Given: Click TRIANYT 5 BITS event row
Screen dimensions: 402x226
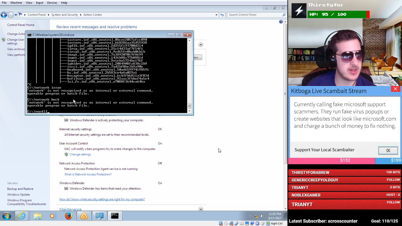Looking at the screenshot, I should 345,187.
